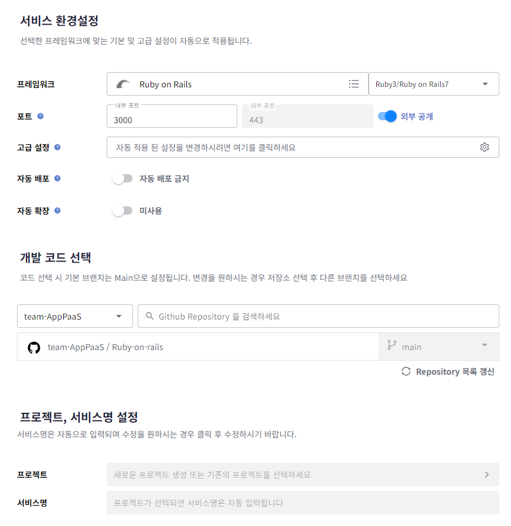Open the Ruby3/Ruby on Rails7 version dropdown

tap(434, 84)
